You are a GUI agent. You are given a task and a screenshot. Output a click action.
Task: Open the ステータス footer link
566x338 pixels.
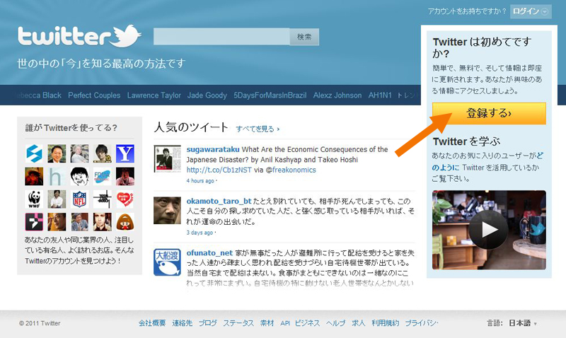(x=238, y=323)
